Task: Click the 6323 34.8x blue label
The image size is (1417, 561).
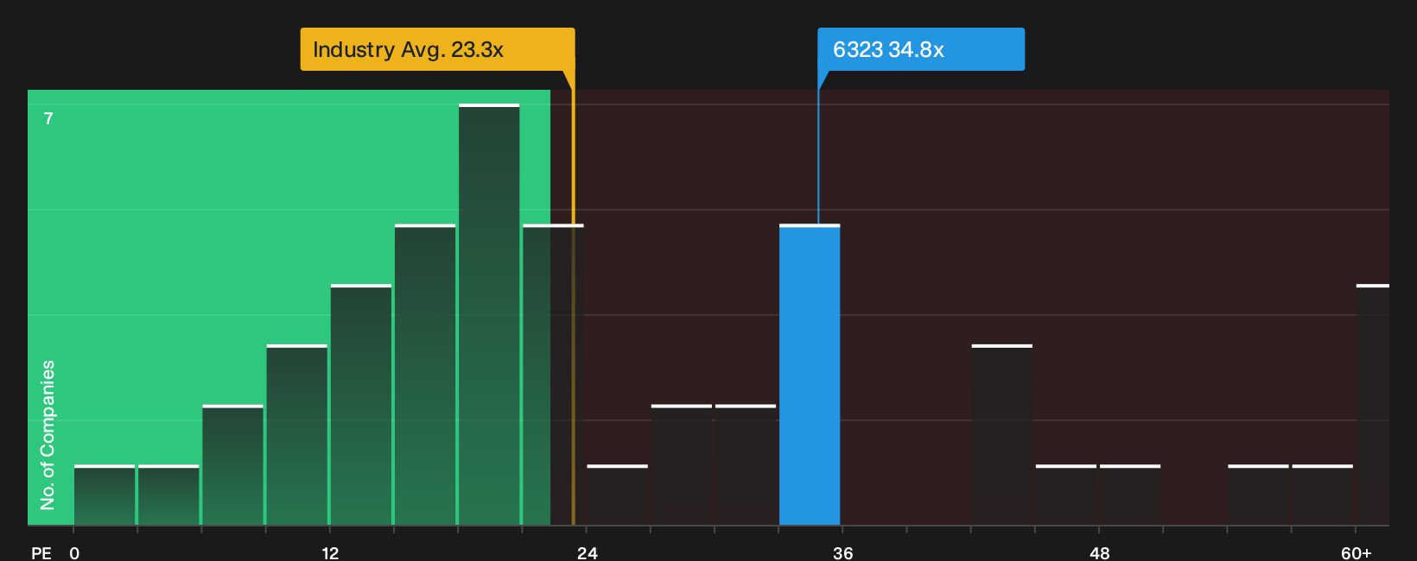Action: [x=921, y=49]
